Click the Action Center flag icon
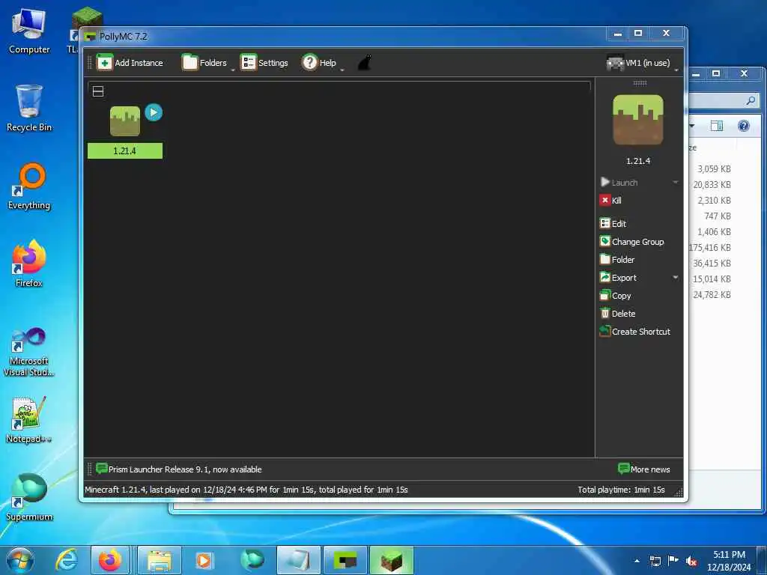This screenshot has height=575, width=767. [x=673, y=561]
